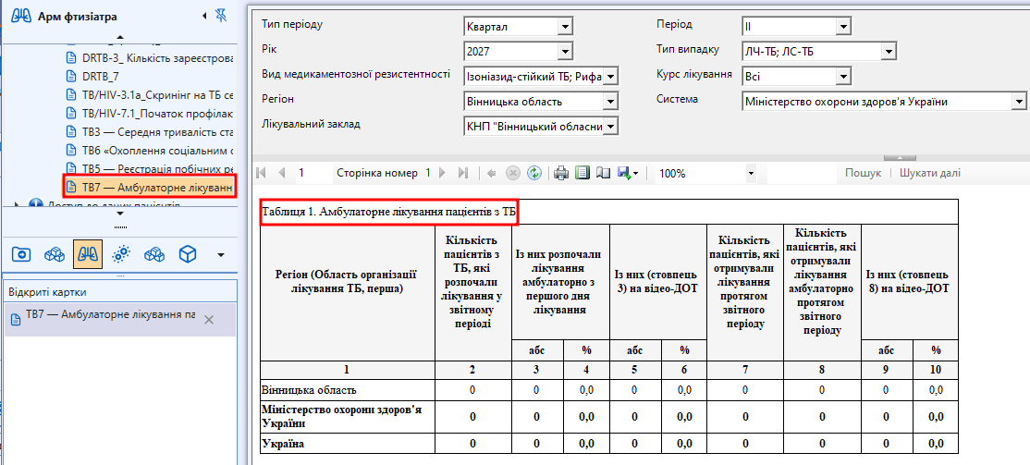Open ТВ6 «Охоплення соціальним report
The width and height of the screenshot is (1030, 465).
tap(151, 151)
